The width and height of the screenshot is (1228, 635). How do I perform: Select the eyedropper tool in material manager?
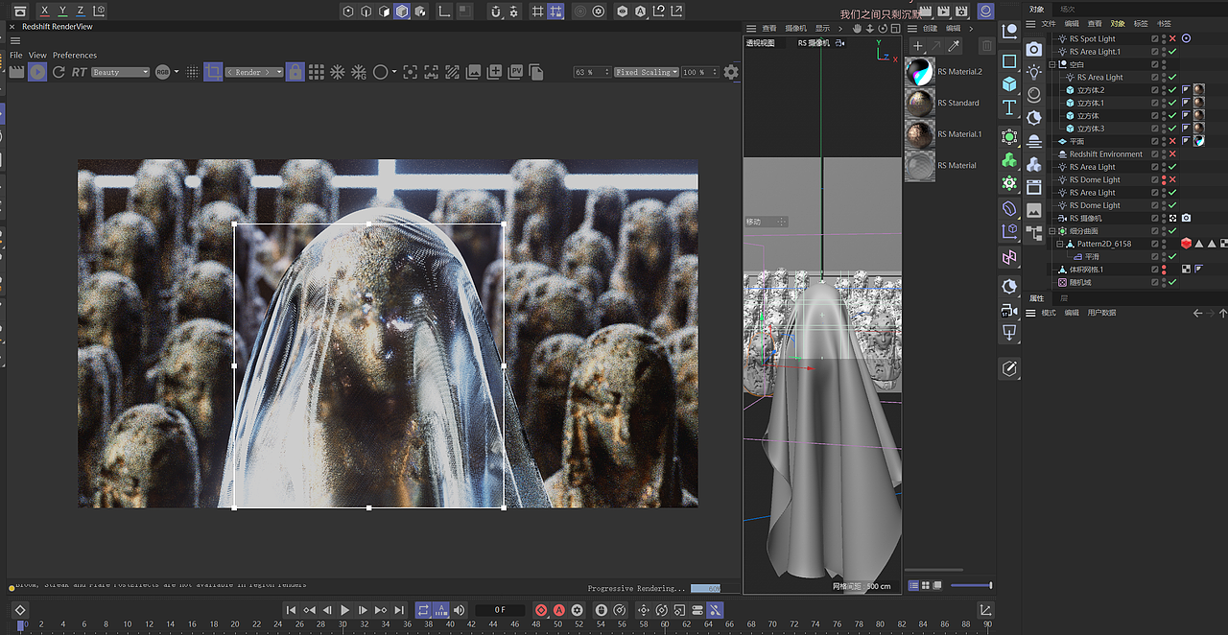click(x=954, y=46)
